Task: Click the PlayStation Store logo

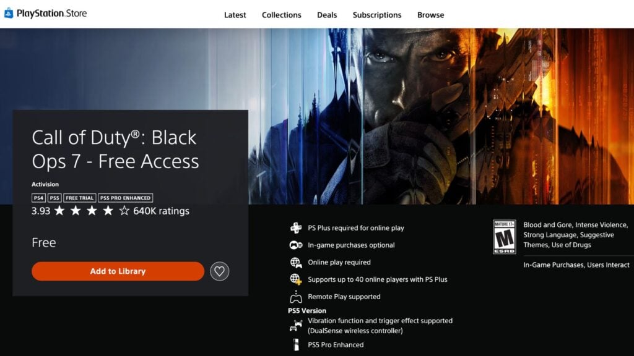Action: (45, 14)
